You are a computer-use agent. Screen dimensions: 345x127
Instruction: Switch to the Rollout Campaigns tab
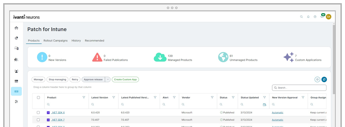pyautogui.click(x=56, y=41)
